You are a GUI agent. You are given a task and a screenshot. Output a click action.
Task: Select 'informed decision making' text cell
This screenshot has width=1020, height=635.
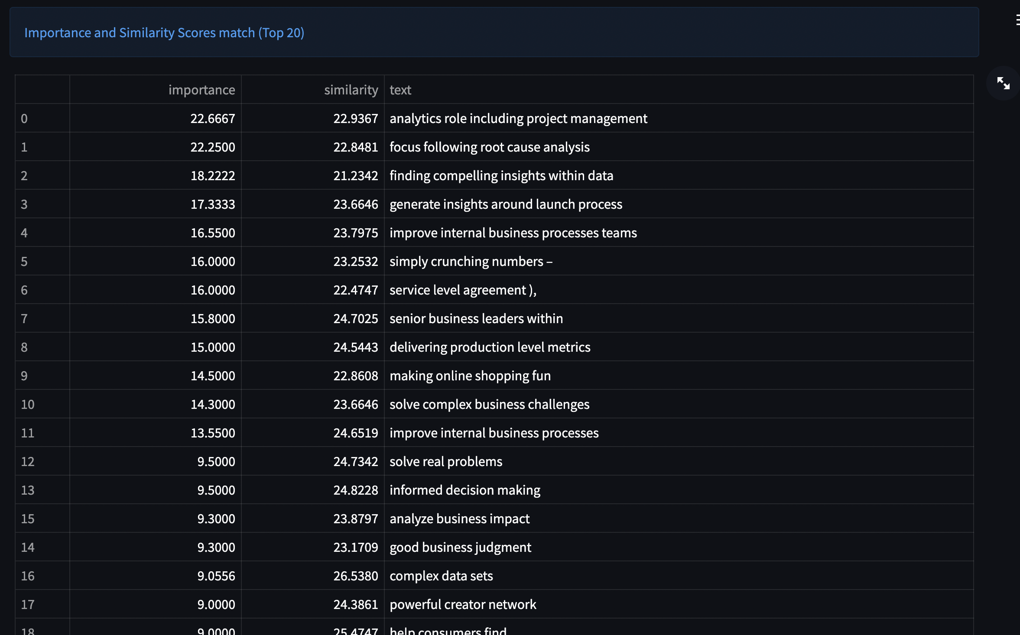pos(465,490)
